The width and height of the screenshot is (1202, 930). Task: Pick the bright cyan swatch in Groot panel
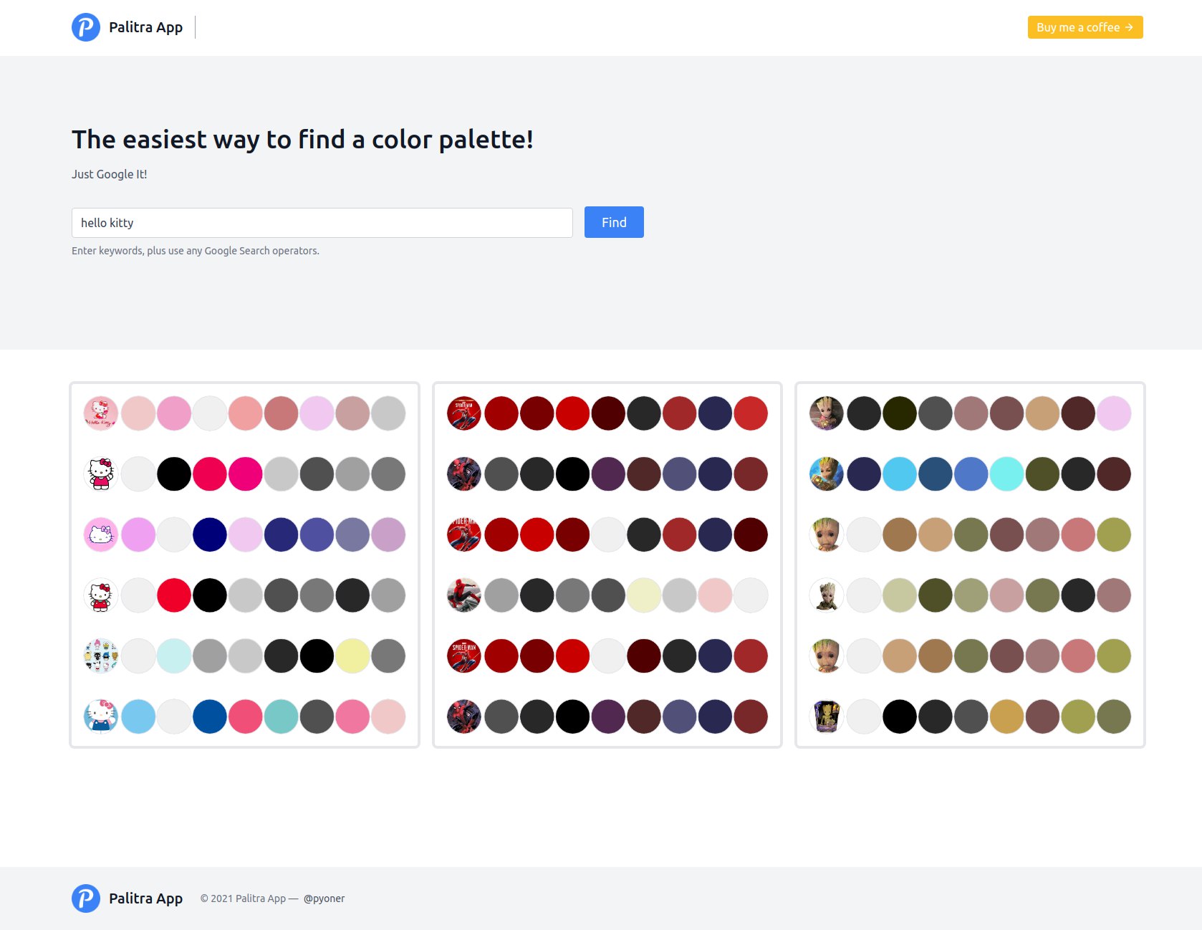coord(1006,474)
